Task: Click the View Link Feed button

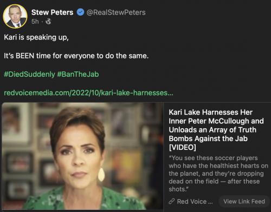Action: 244,201
